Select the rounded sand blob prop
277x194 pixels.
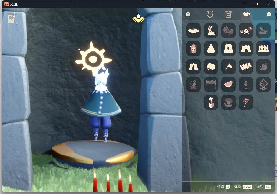point(211,67)
